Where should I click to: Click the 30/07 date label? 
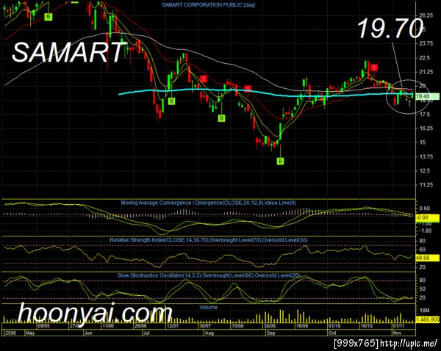[x=205, y=326]
